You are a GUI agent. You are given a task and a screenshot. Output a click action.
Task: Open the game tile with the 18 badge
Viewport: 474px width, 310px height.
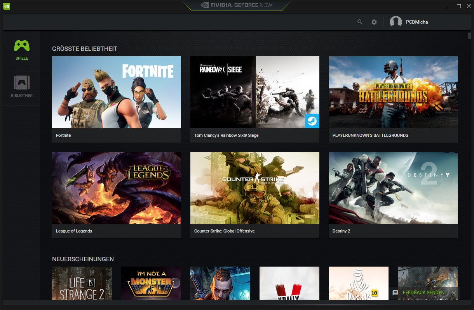pos(359,283)
